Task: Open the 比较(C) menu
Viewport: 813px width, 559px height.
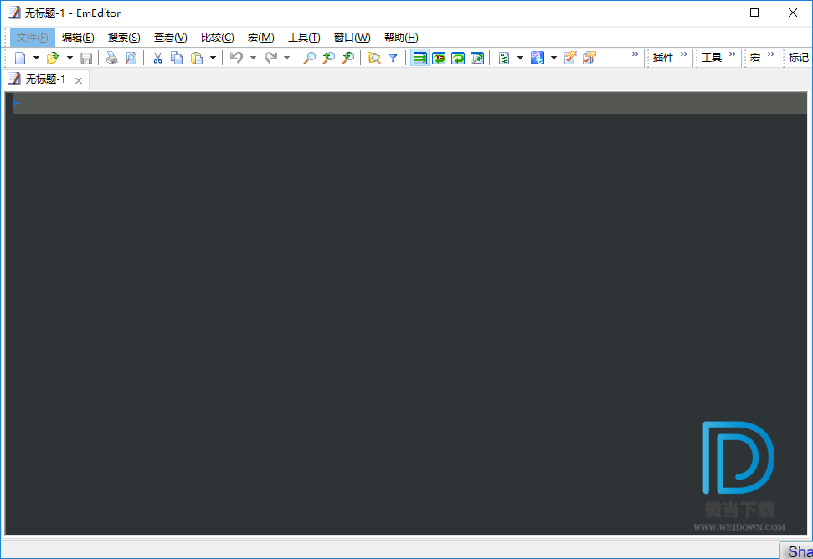Action: click(217, 38)
